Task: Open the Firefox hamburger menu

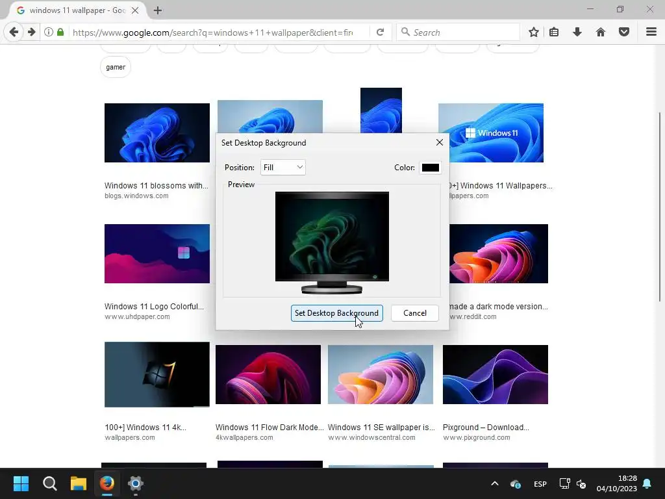Action: coord(651,32)
